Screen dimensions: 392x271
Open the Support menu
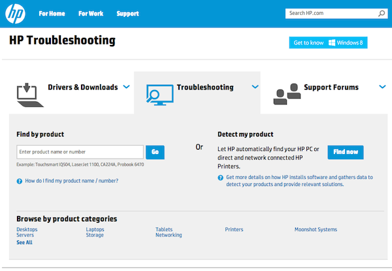[127, 14]
